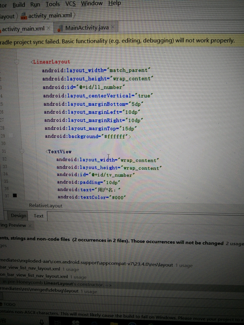244x325 pixels.
Task: Click android:layout_marginLeft="10dp" line
Action: (92, 112)
